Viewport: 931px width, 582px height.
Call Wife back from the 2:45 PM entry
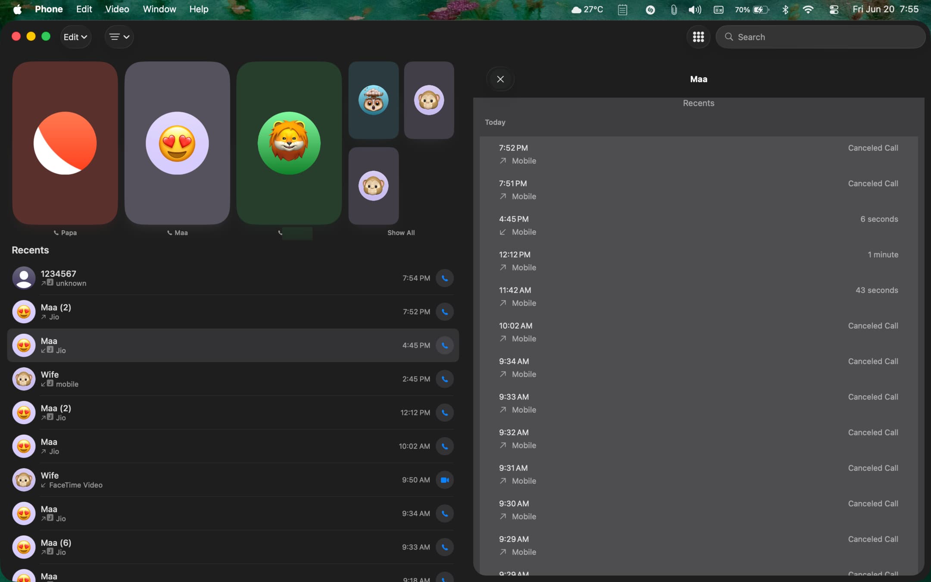445,379
